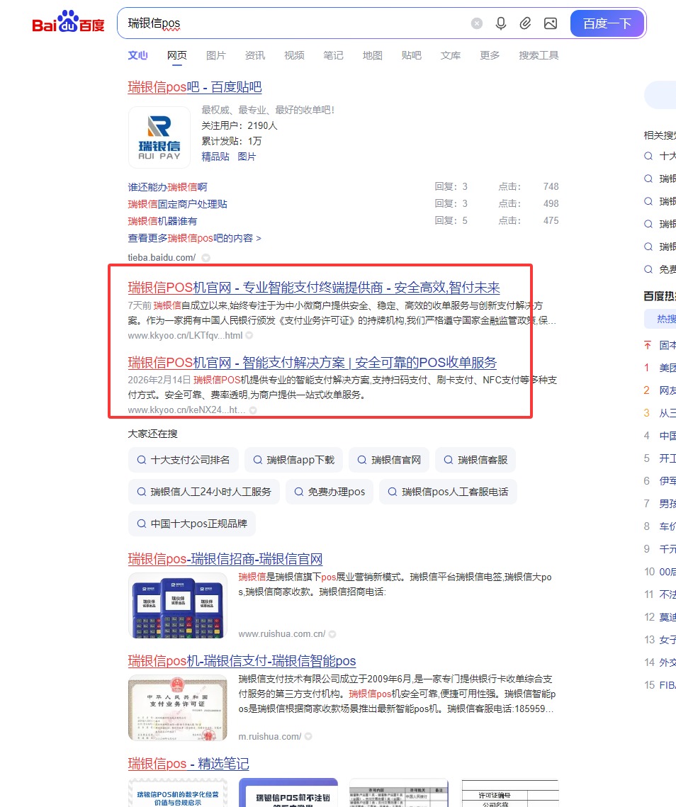This screenshot has height=807, width=676.
Task: Click the microphone icon for voice search
Action: (x=501, y=23)
